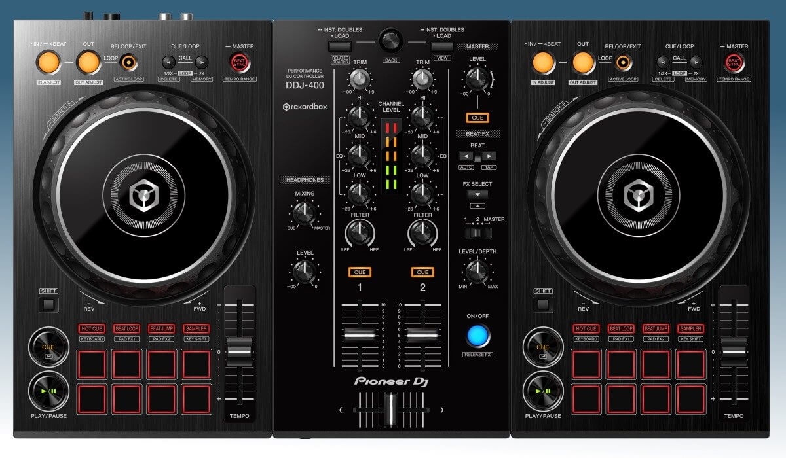The width and height of the screenshot is (786, 458).
Task: Hold the SHIFT button on left deck
Action: [x=48, y=304]
